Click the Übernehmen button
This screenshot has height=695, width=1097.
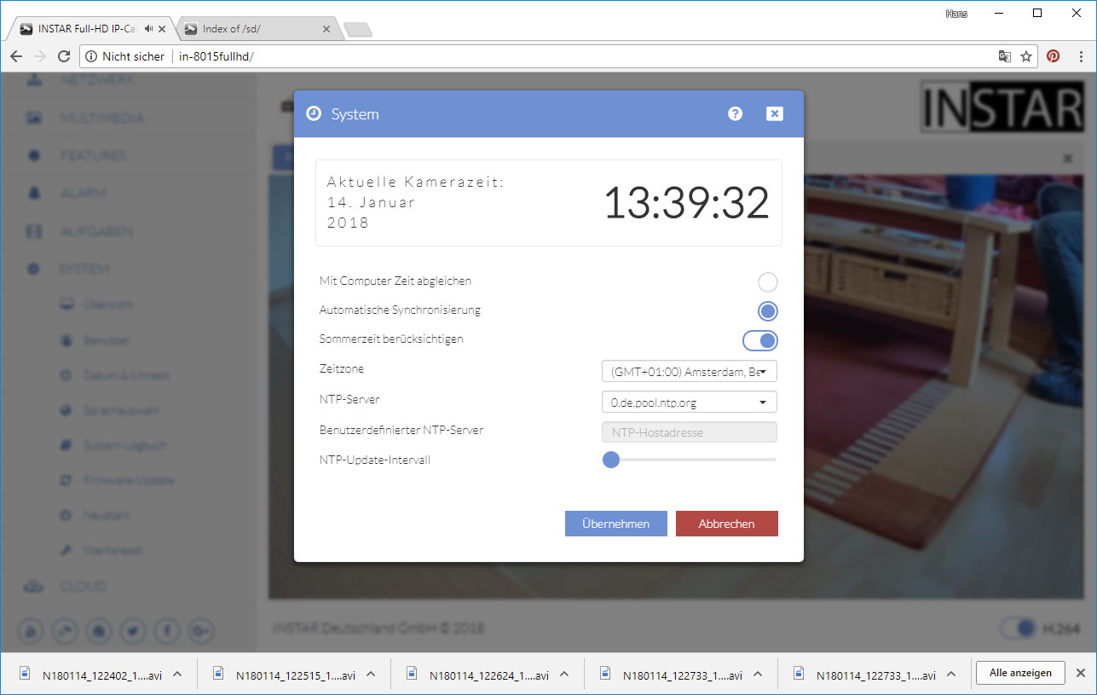[x=615, y=524]
